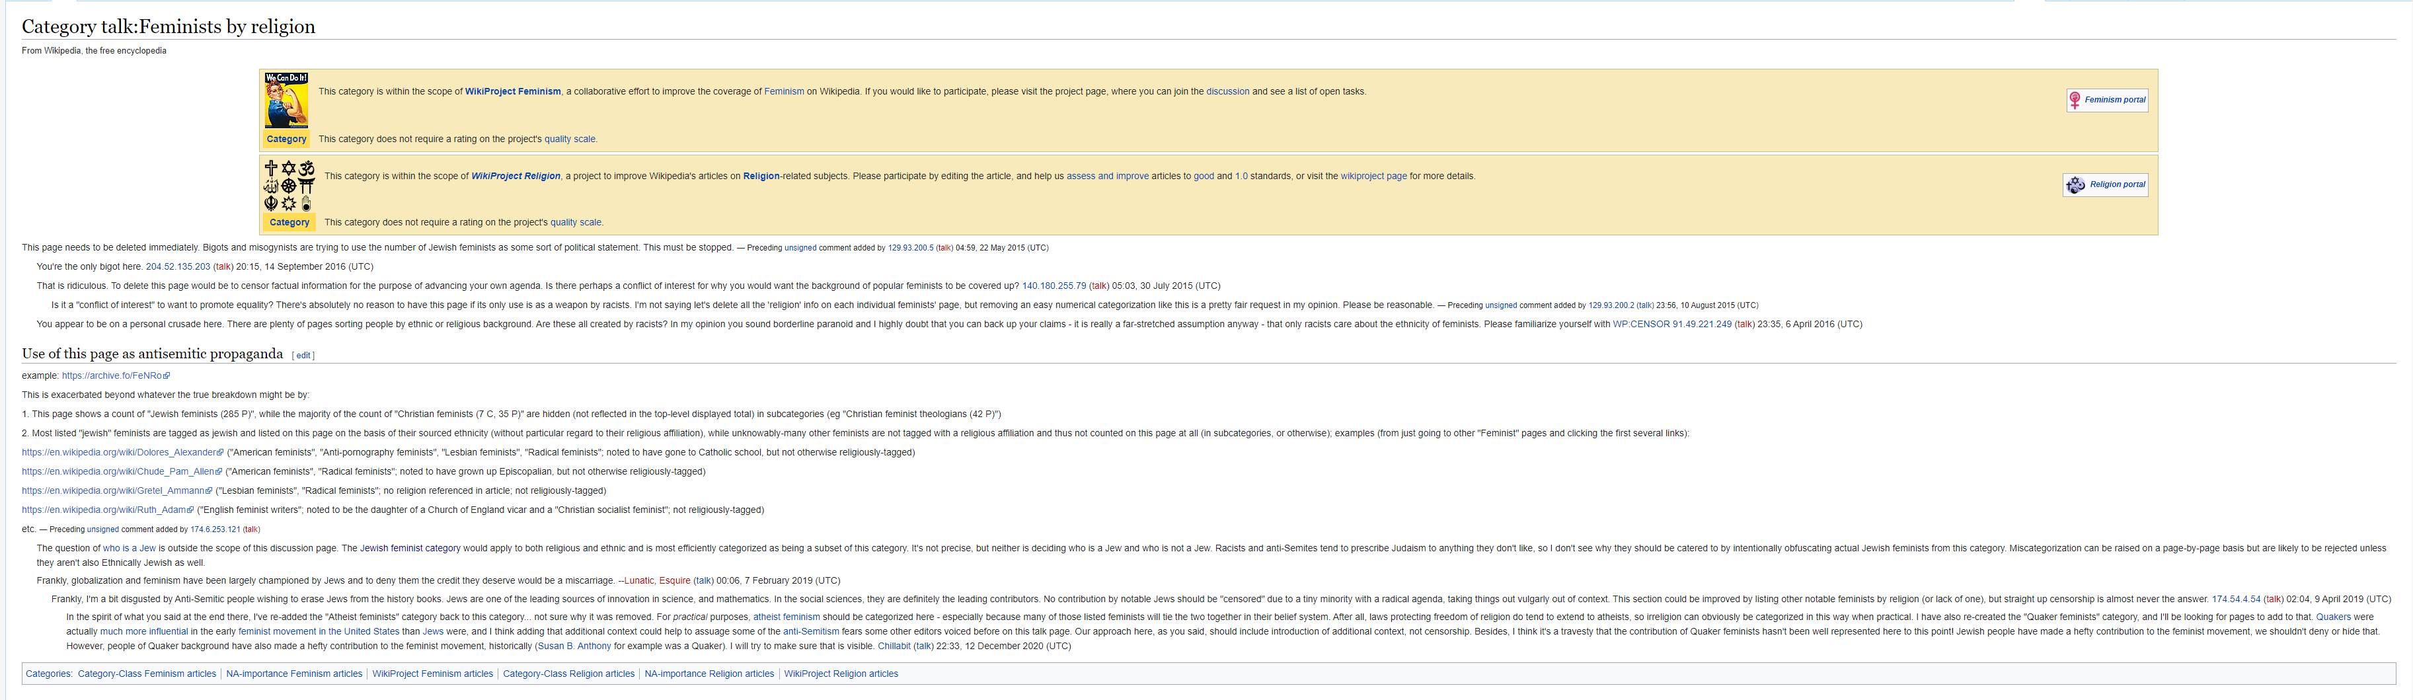Viewport: 2413px width, 700px height.
Task: Open the IP user 174.54.4.54 link
Action: pyautogui.click(x=2236, y=600)
